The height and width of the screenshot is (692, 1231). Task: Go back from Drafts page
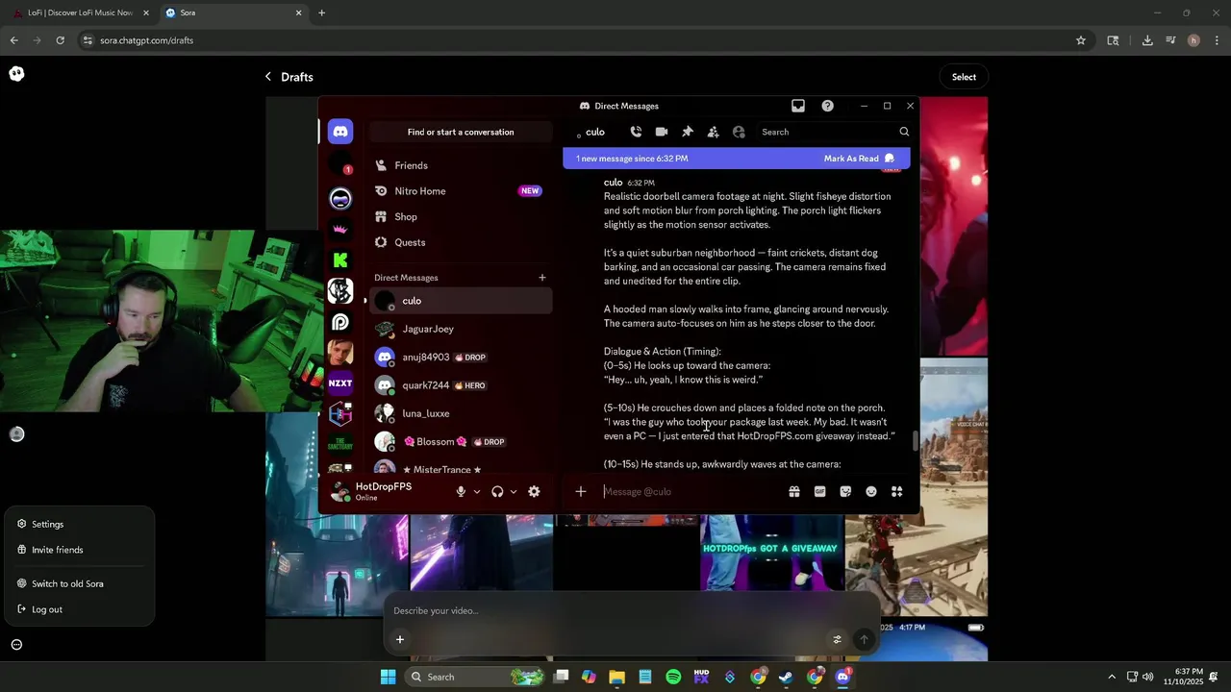268,77
